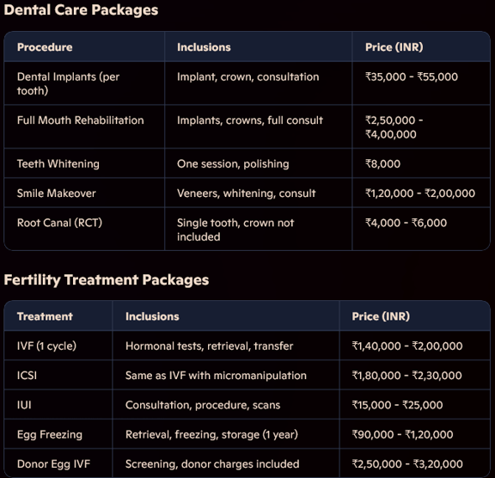The width and height of the screenshot is (495, 478).
Task: Click Veneers, whitening, consult inclusions text
Action: tap(247, 193)
